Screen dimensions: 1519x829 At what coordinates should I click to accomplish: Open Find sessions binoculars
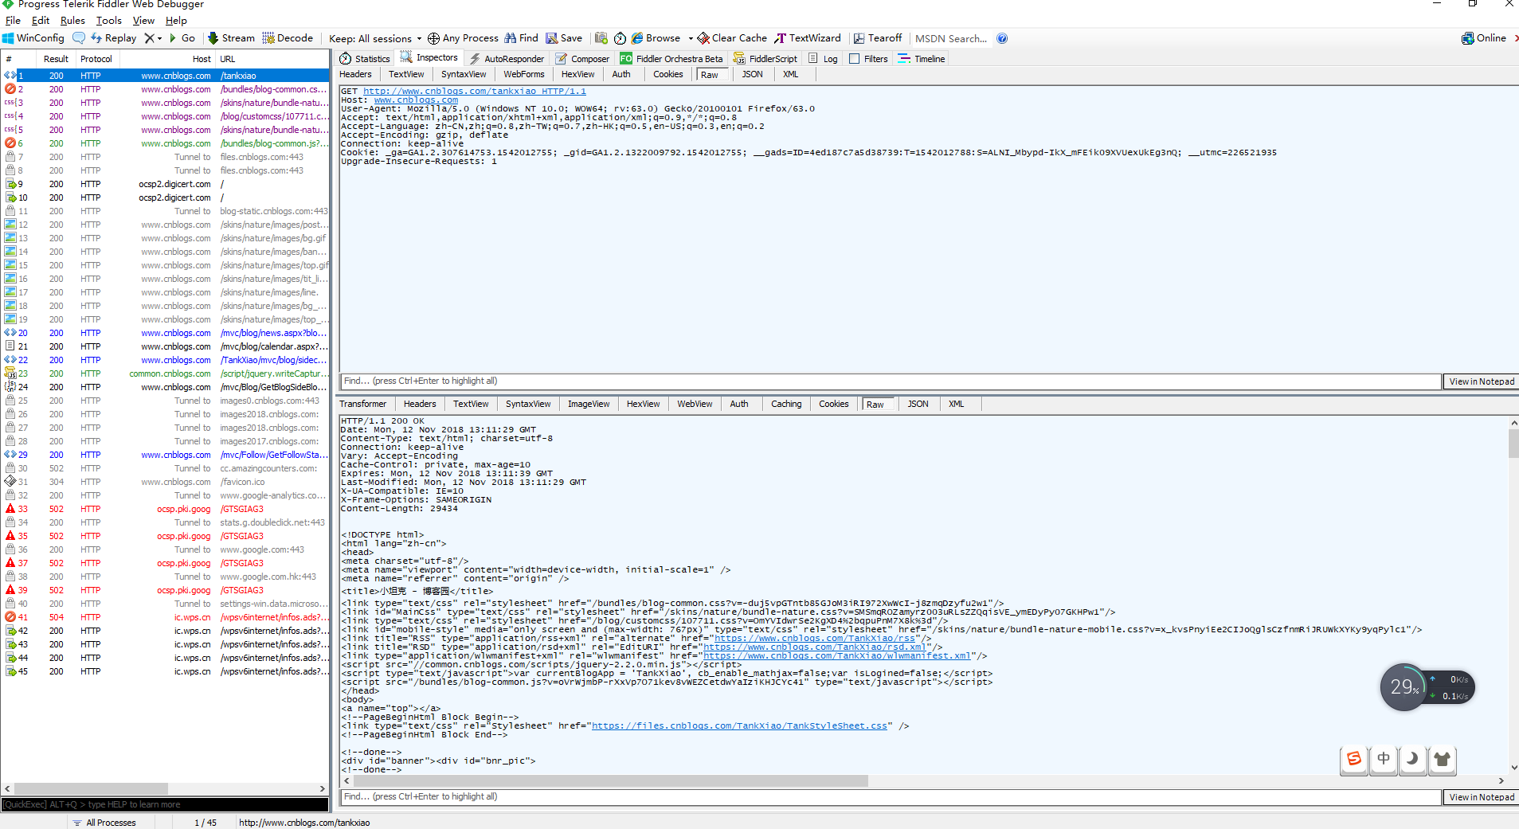[x=521, y=38]
